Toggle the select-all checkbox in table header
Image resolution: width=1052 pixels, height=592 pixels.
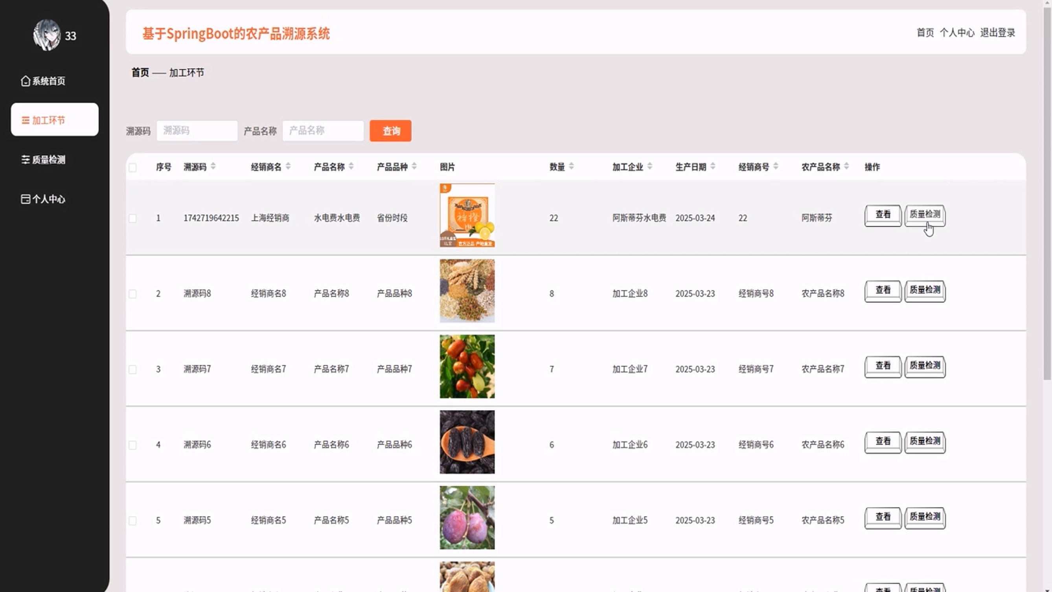point(133,167)
